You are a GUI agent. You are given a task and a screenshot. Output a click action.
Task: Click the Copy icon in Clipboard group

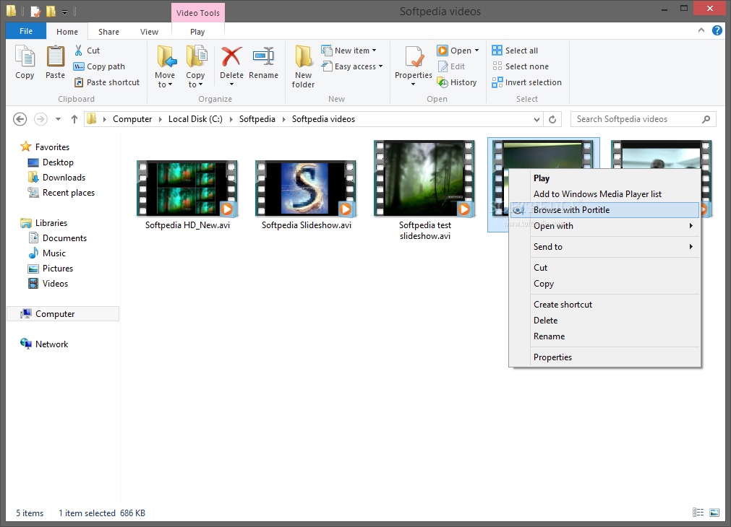pyautogui.click(x=25, y=57)
